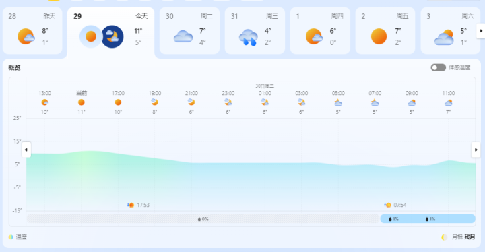This screenshot has width=485, height=252.
Task: Click the 21:00 moon weather icon
Action: click(x=191, y=102)
